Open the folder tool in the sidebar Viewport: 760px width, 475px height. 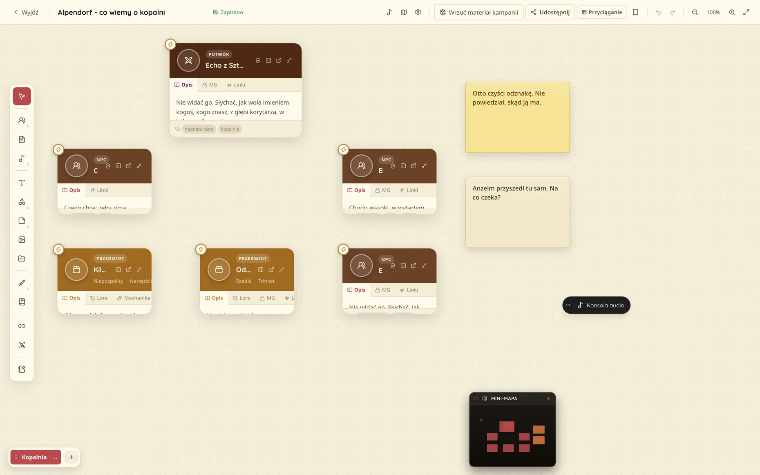tap(22, 259)
